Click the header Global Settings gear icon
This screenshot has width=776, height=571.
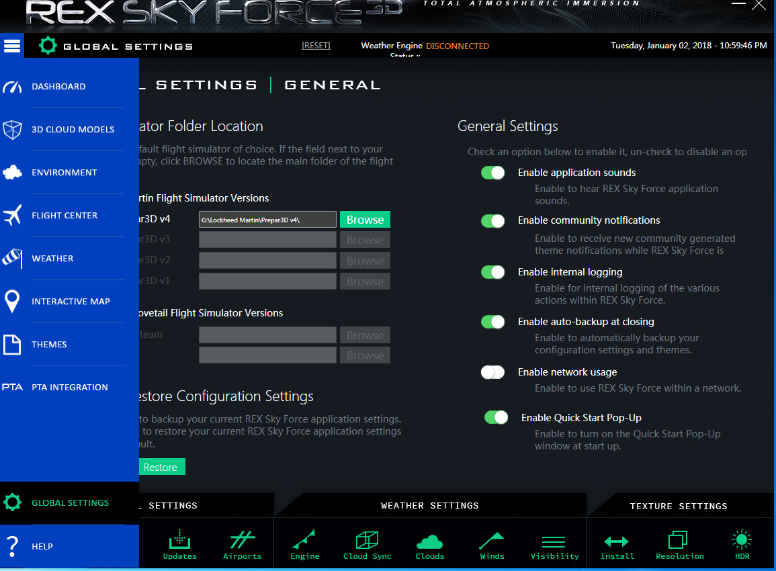click(x=48, y=46)
